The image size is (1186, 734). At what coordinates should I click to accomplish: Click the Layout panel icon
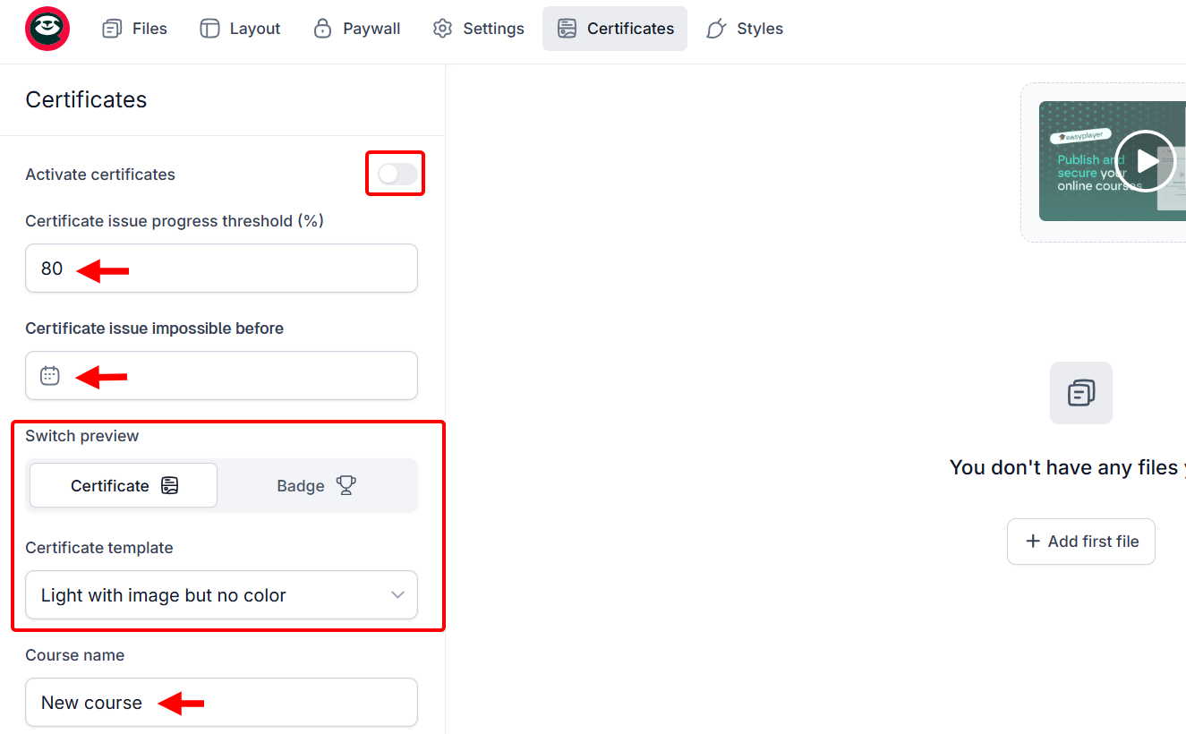tap(209, 28)
